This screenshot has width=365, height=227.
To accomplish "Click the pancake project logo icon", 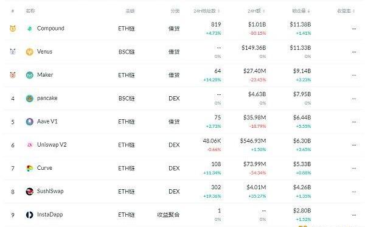I will pyautogui.click(x=30, y=98).
